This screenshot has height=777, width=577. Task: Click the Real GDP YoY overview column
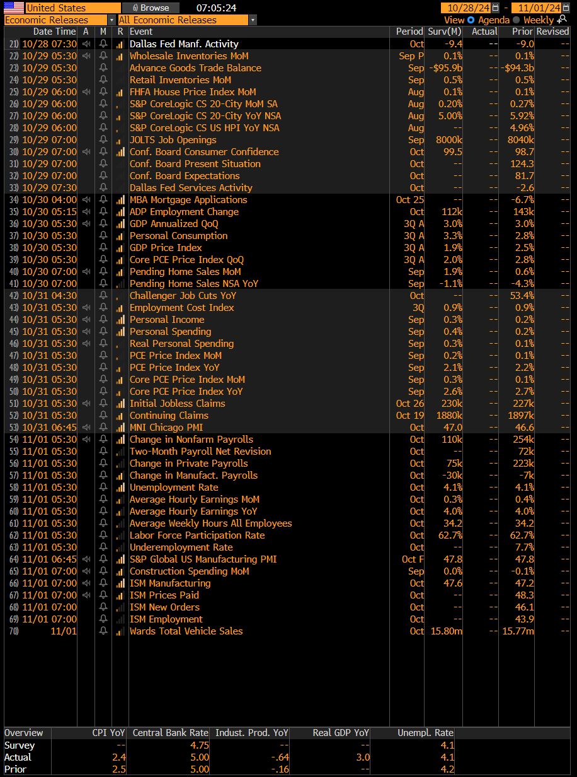pyautogui.click(x=341, y=733)
